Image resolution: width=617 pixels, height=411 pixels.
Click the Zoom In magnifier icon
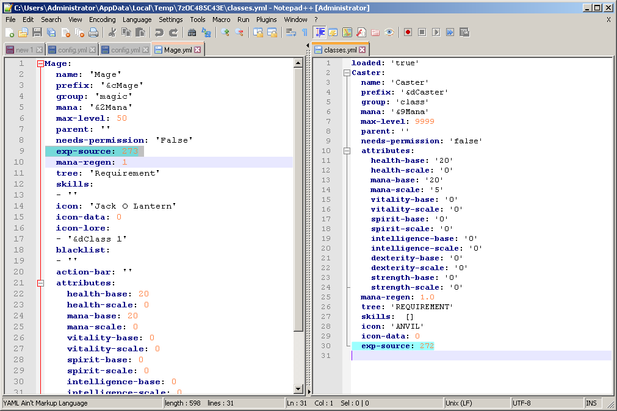pos(226,32)
